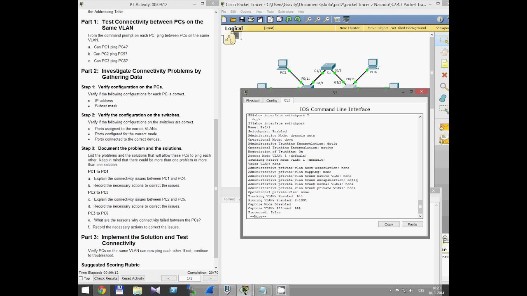Print the workspace using printer icon
The width and height of the screenshot is (527, 296).
pos(251,19)
